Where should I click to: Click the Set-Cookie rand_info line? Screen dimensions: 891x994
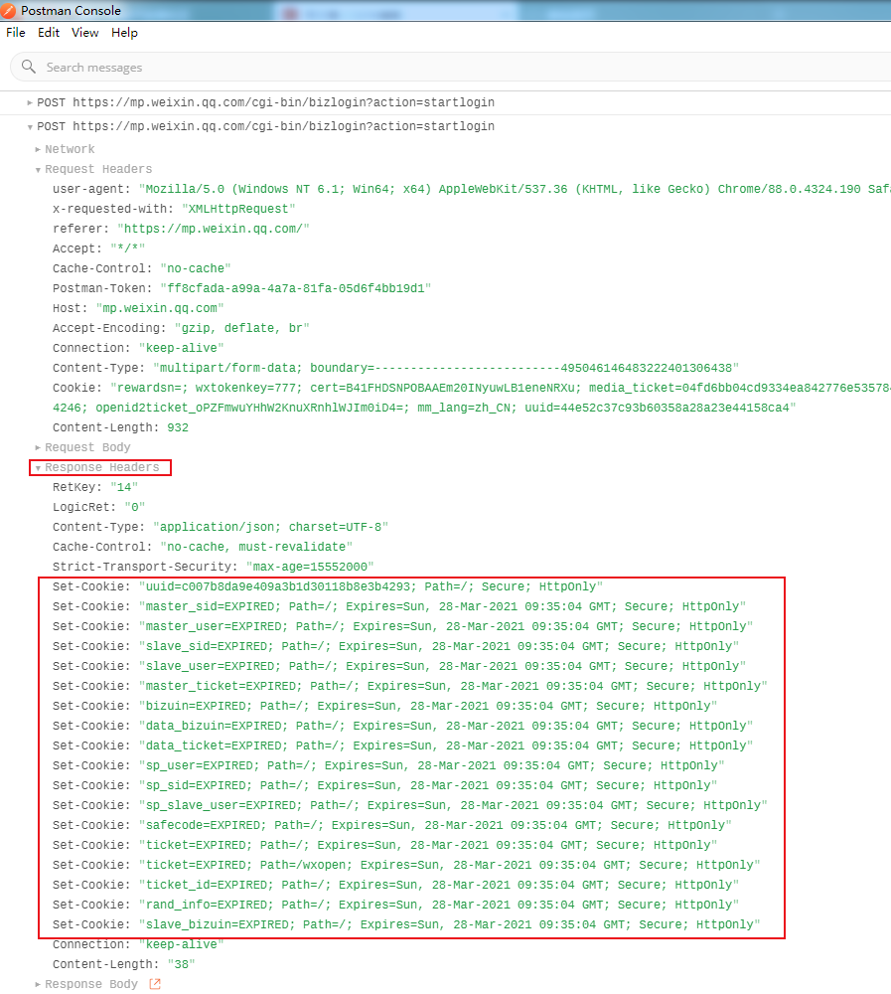396,905
